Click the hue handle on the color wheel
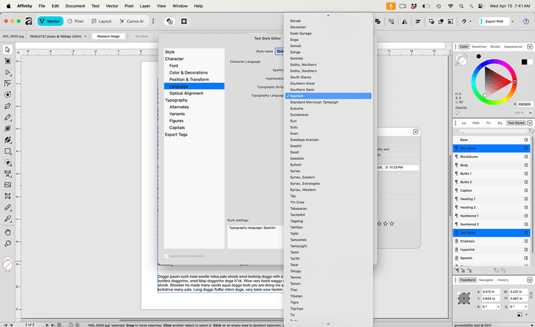 [x=514, y=82]
